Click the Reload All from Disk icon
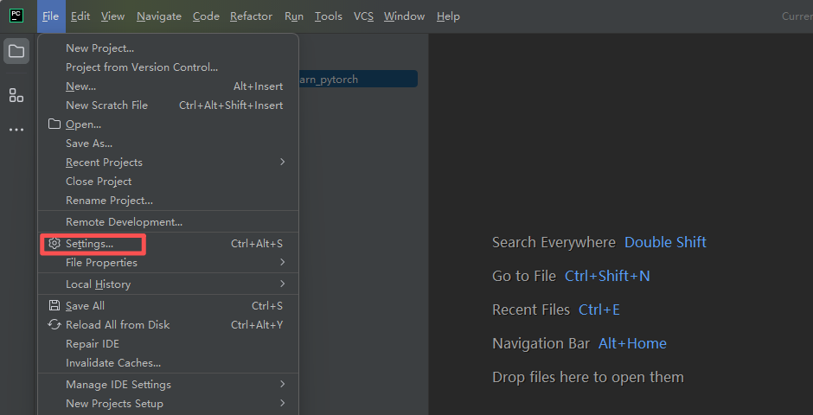 pyautogui.click(x=54, y=324)
